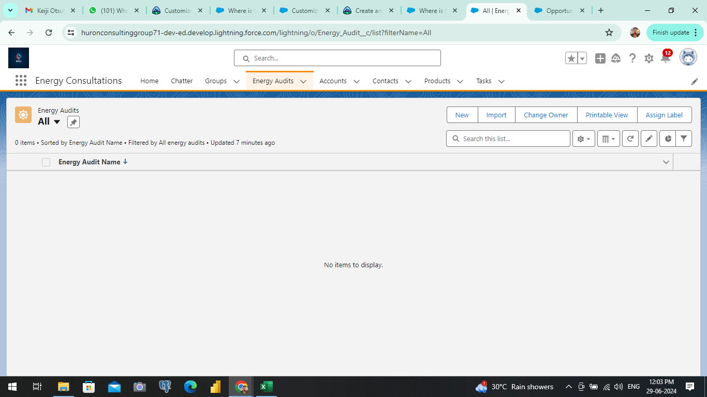
Task: Open List View Controls gear
Action: [x=583, y=139]
